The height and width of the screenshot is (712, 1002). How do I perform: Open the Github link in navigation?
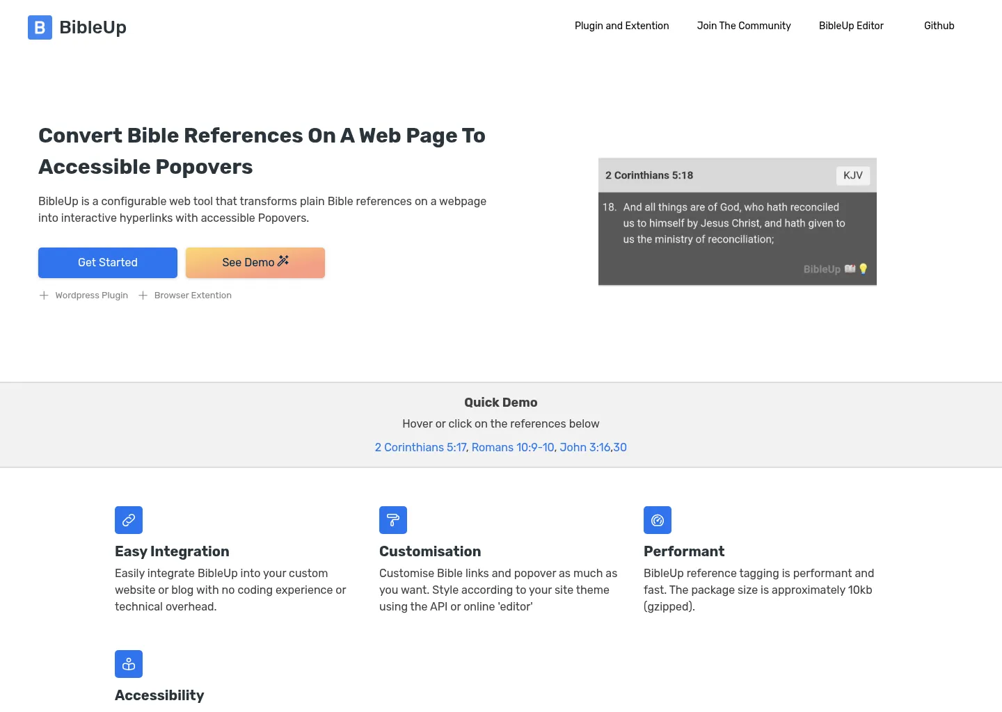click(x=939, y=26)
